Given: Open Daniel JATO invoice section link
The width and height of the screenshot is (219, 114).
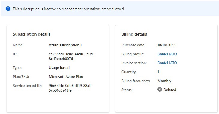Looking at the screenshot, I should 167,63.
